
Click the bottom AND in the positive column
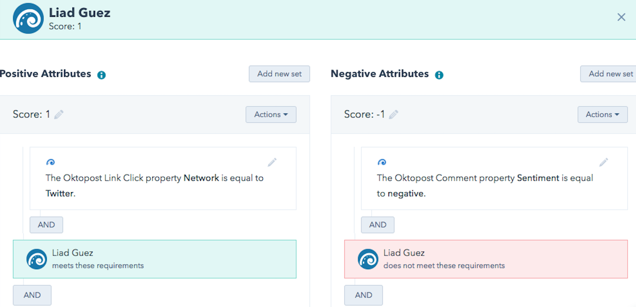pyautogui.click(x=32, y=295)
